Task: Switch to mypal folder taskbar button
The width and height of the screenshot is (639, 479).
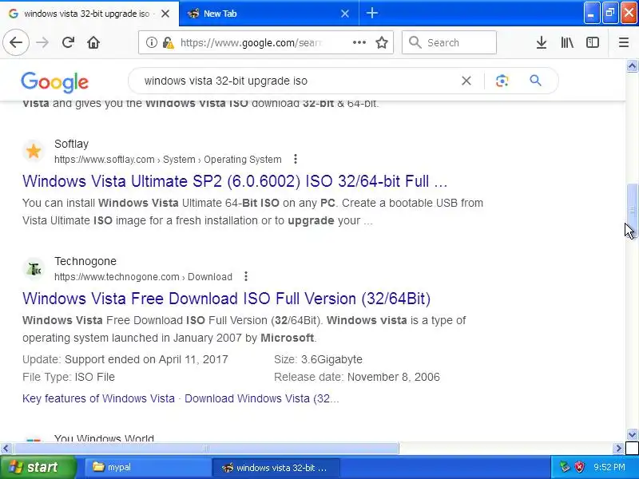Action: click(x=148, y=467)
